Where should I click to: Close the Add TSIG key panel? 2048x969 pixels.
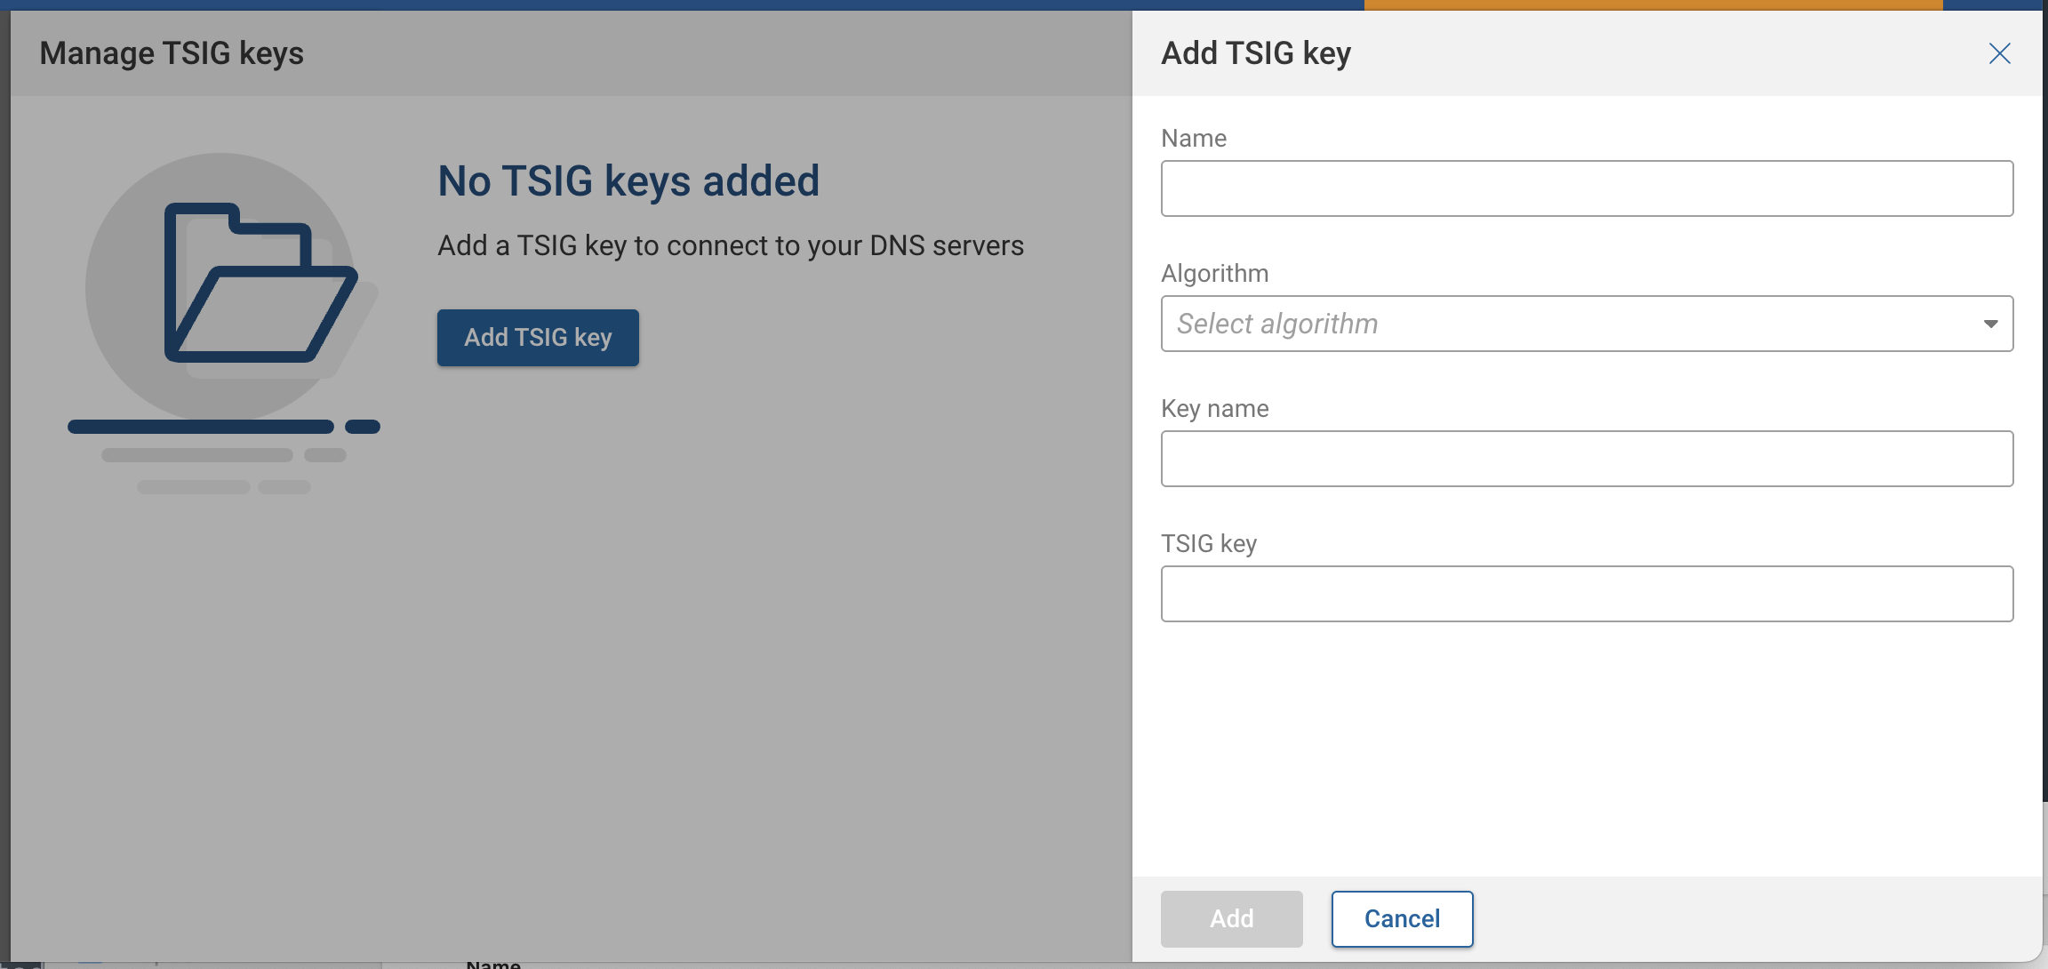[2000, 53]
